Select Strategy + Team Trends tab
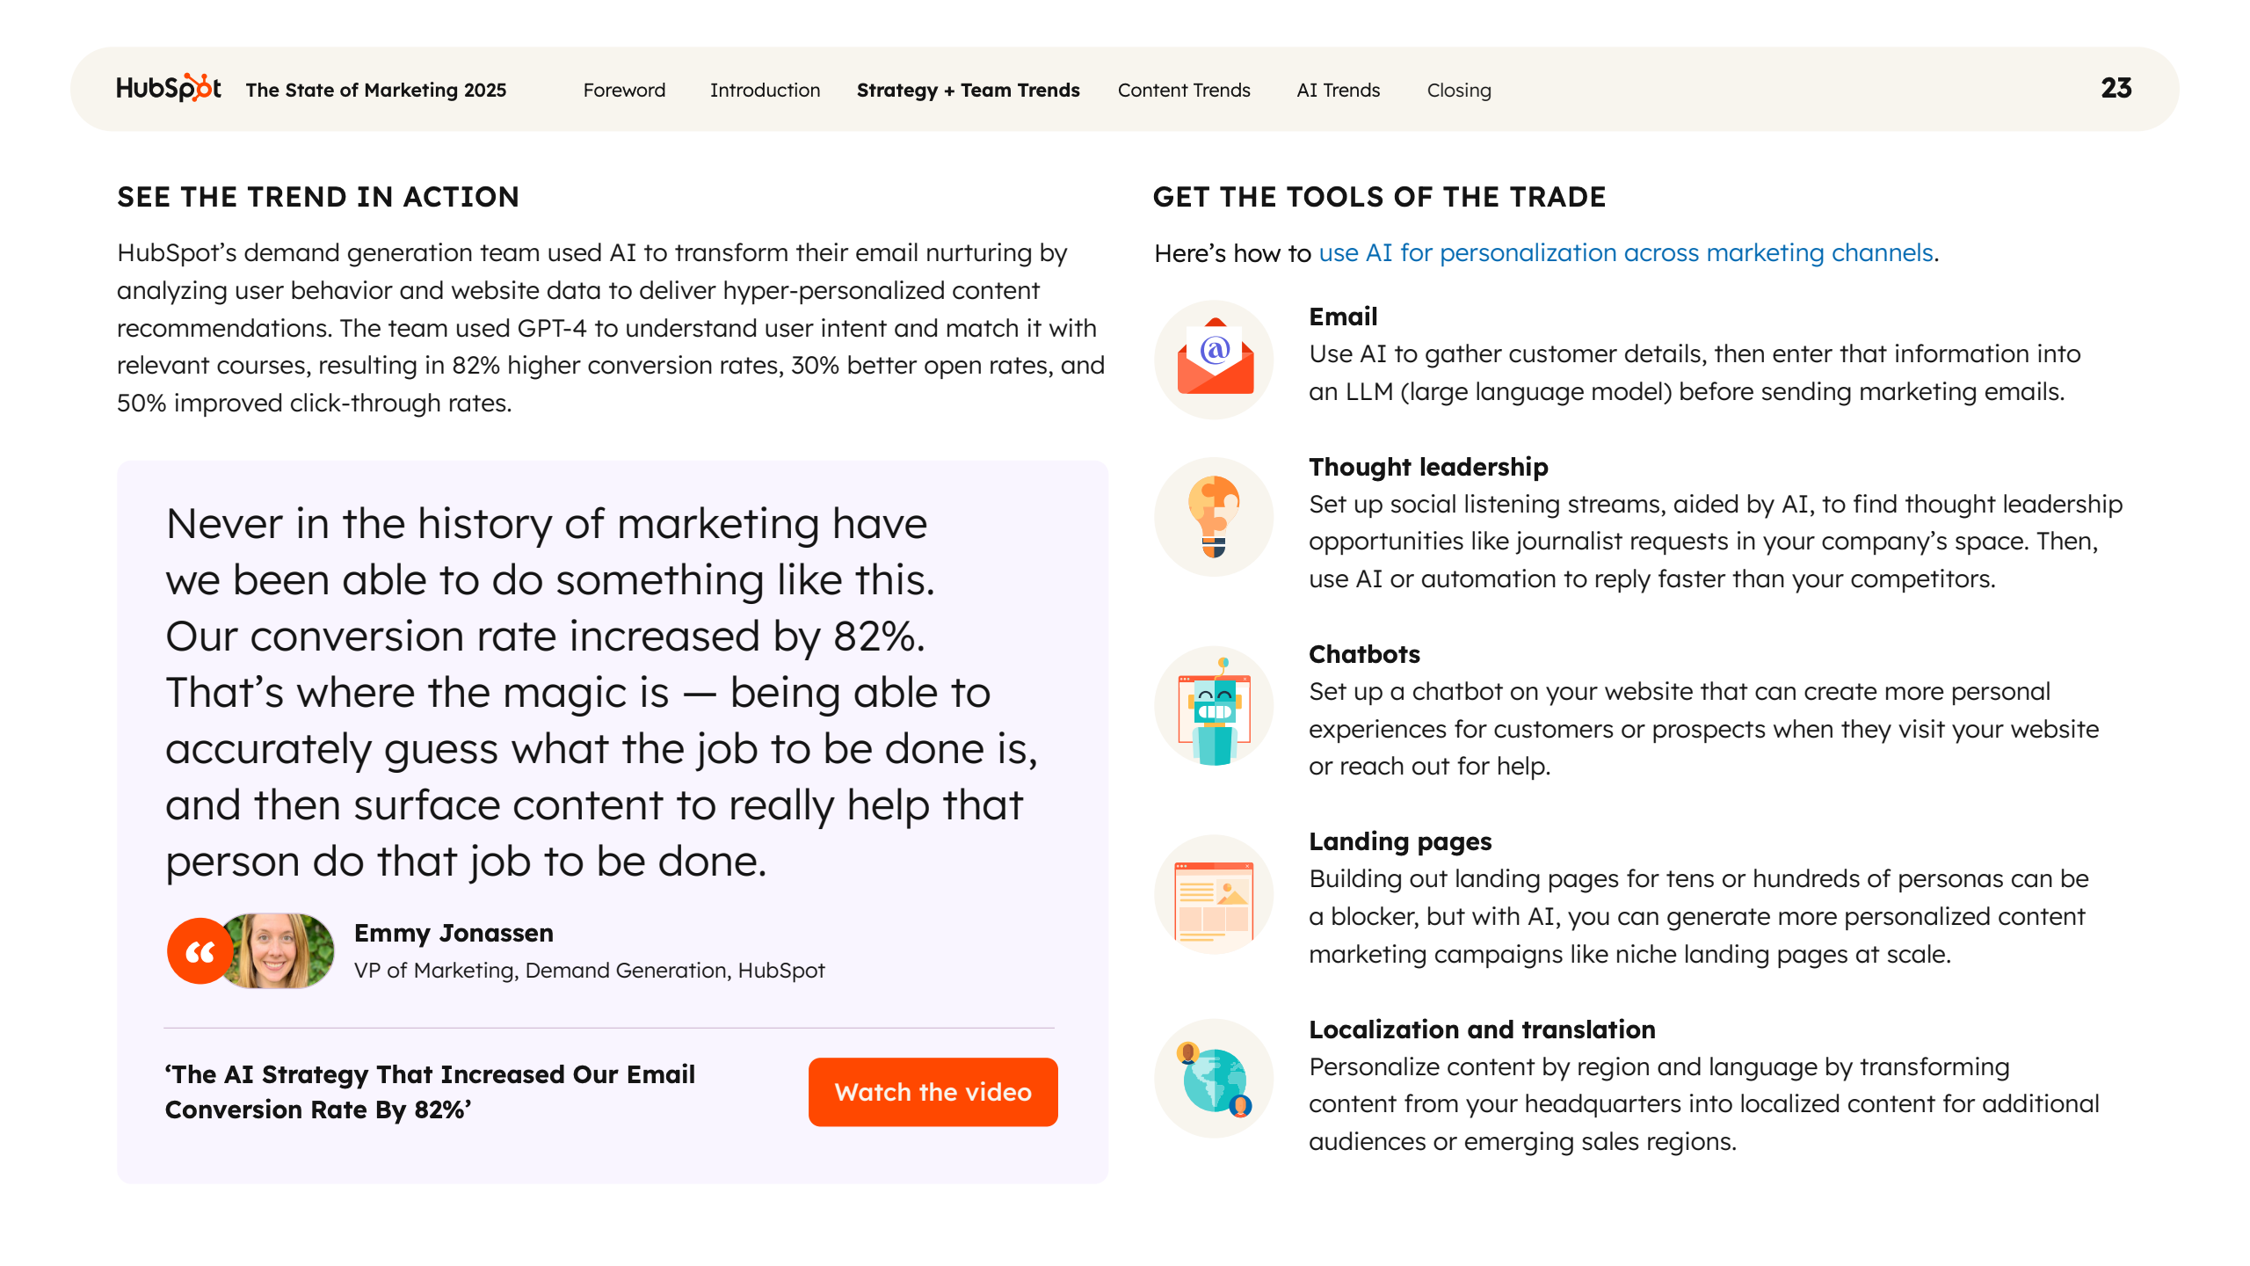 click(x=968, y=90)
